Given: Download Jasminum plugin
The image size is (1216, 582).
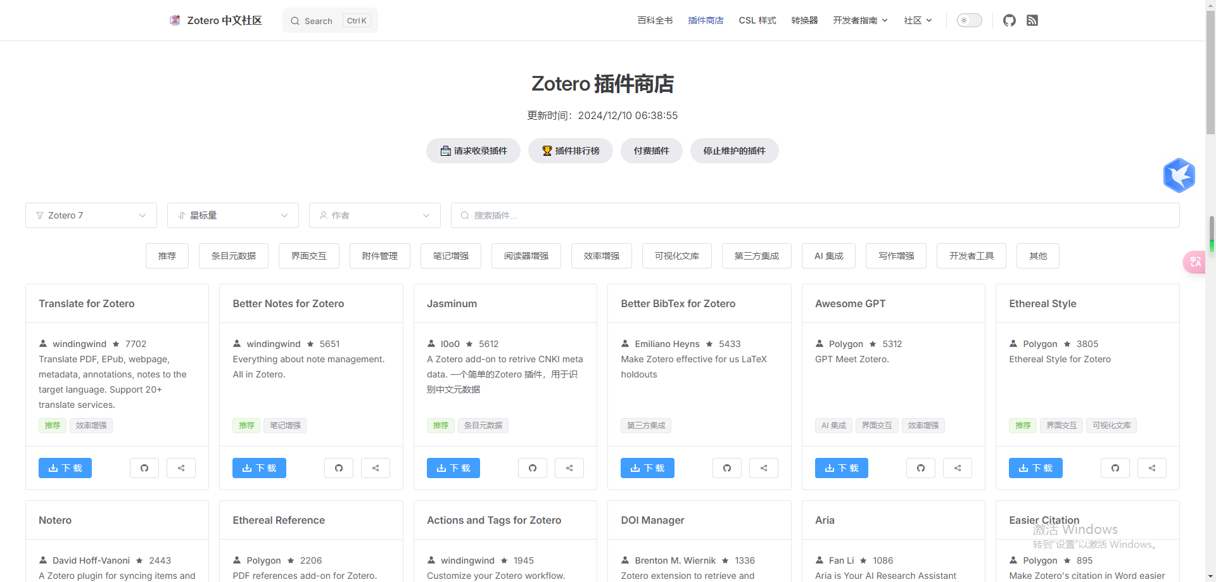Looking at the screenshot, I should pos(453,468).
